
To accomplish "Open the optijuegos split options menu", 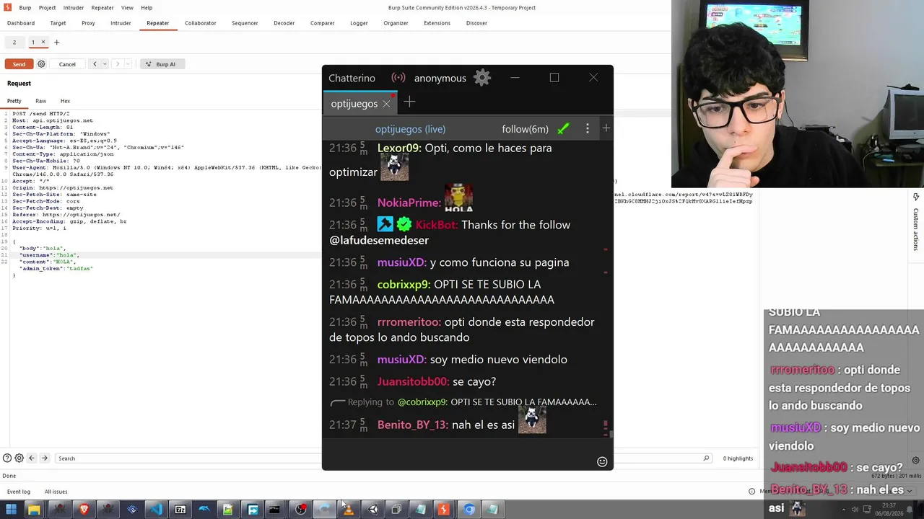I will [x=588, y=129].
